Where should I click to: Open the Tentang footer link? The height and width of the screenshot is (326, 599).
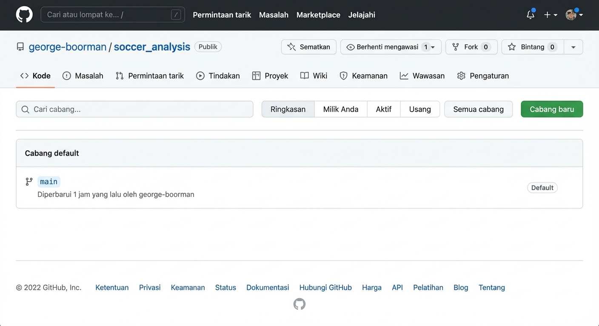(x=492, y=287)
